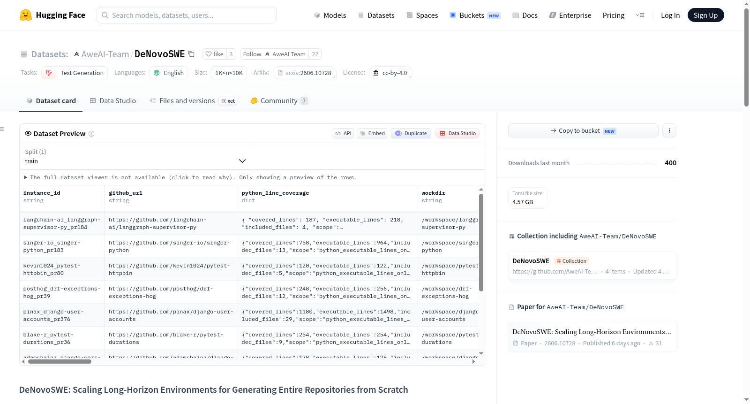Open the Pricing page
This screenshot has width=750, height=404.
click(x=614, y=15)
